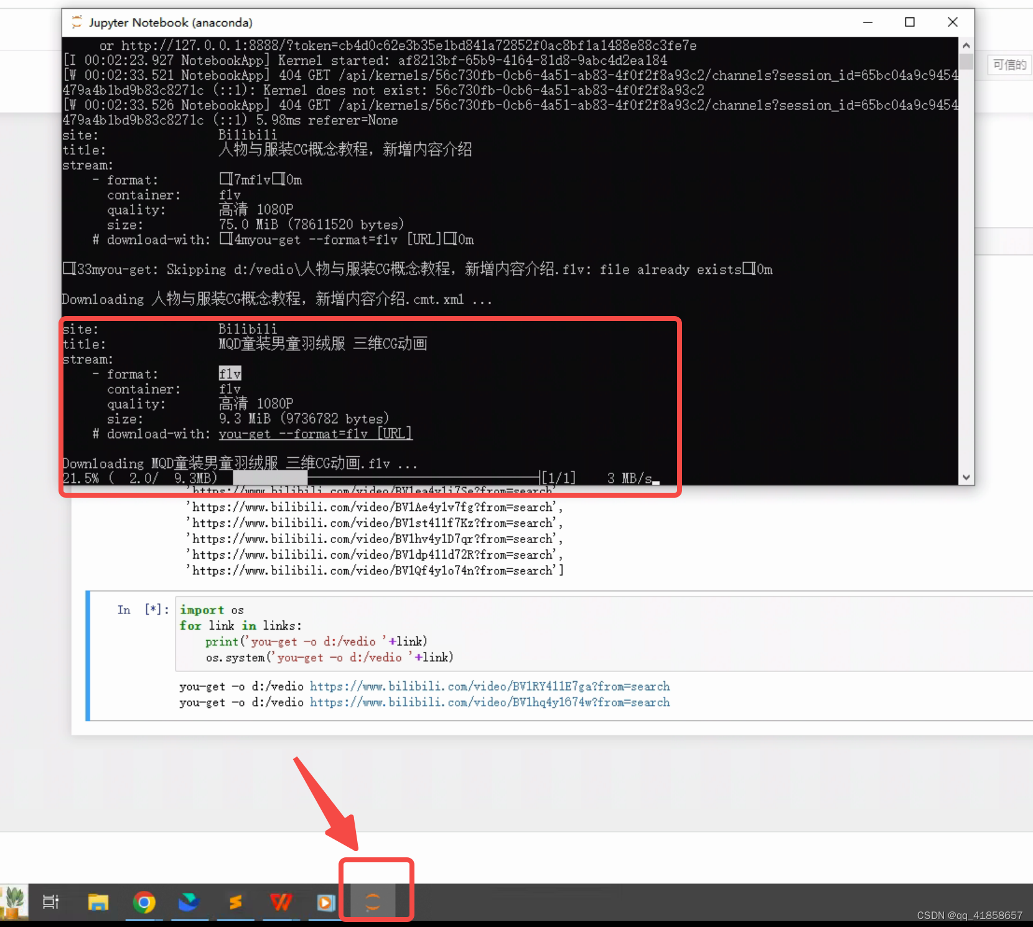Click the Jupyter logo in the console title bar
The height and width of the screenshot is (927, 1033).
(77, 22)
